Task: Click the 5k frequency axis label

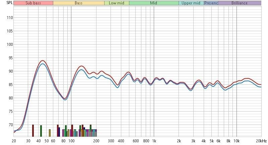Action: coord(212,141)
